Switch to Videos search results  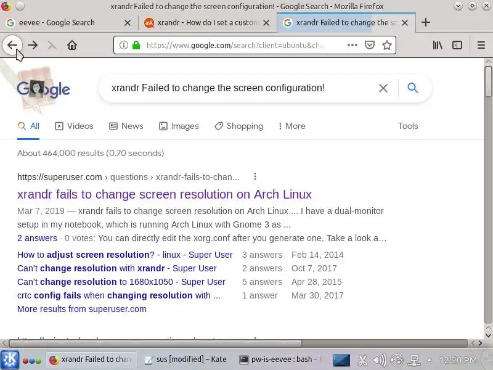click(74, 126)
